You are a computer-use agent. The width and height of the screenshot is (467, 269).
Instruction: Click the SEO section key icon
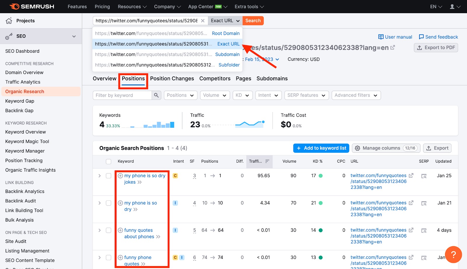tap(9, 36)
